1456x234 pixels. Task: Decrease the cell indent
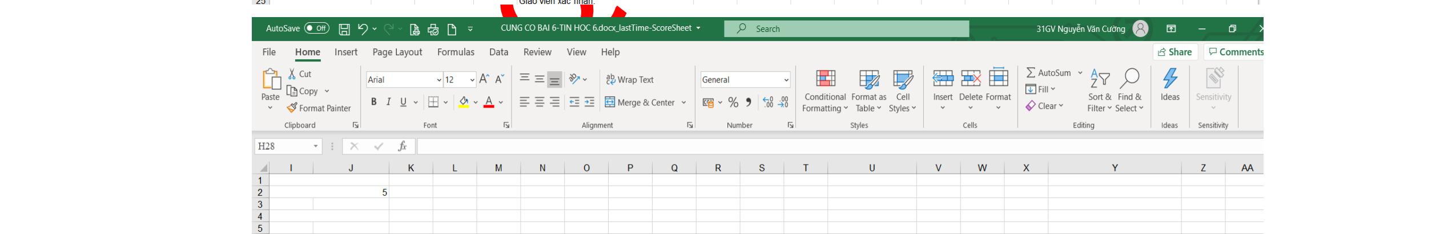tap(574, 102)
